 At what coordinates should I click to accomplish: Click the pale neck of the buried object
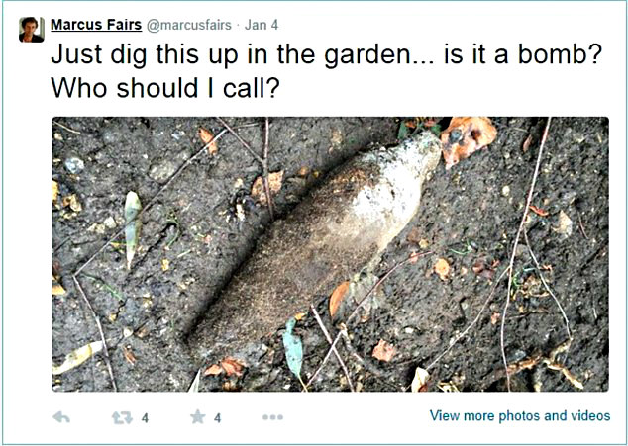pyautogui.click(x=417, y=160)
